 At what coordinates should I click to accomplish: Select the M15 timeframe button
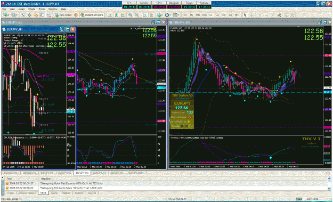point(198,15)
